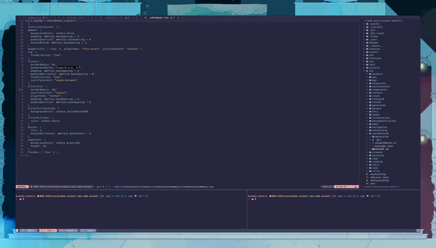This screenshot has height=248, width=436.
Task: Click the uikit folder icon
Action: 370,165
